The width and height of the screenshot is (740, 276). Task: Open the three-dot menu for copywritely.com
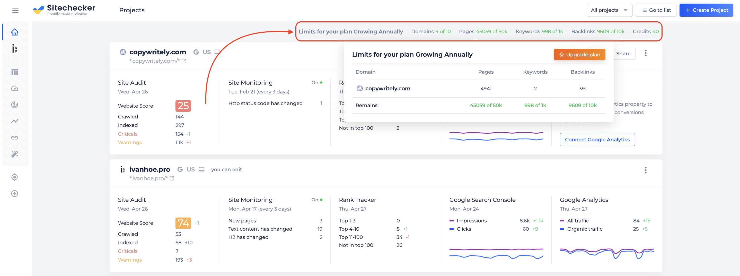(646, 53)
